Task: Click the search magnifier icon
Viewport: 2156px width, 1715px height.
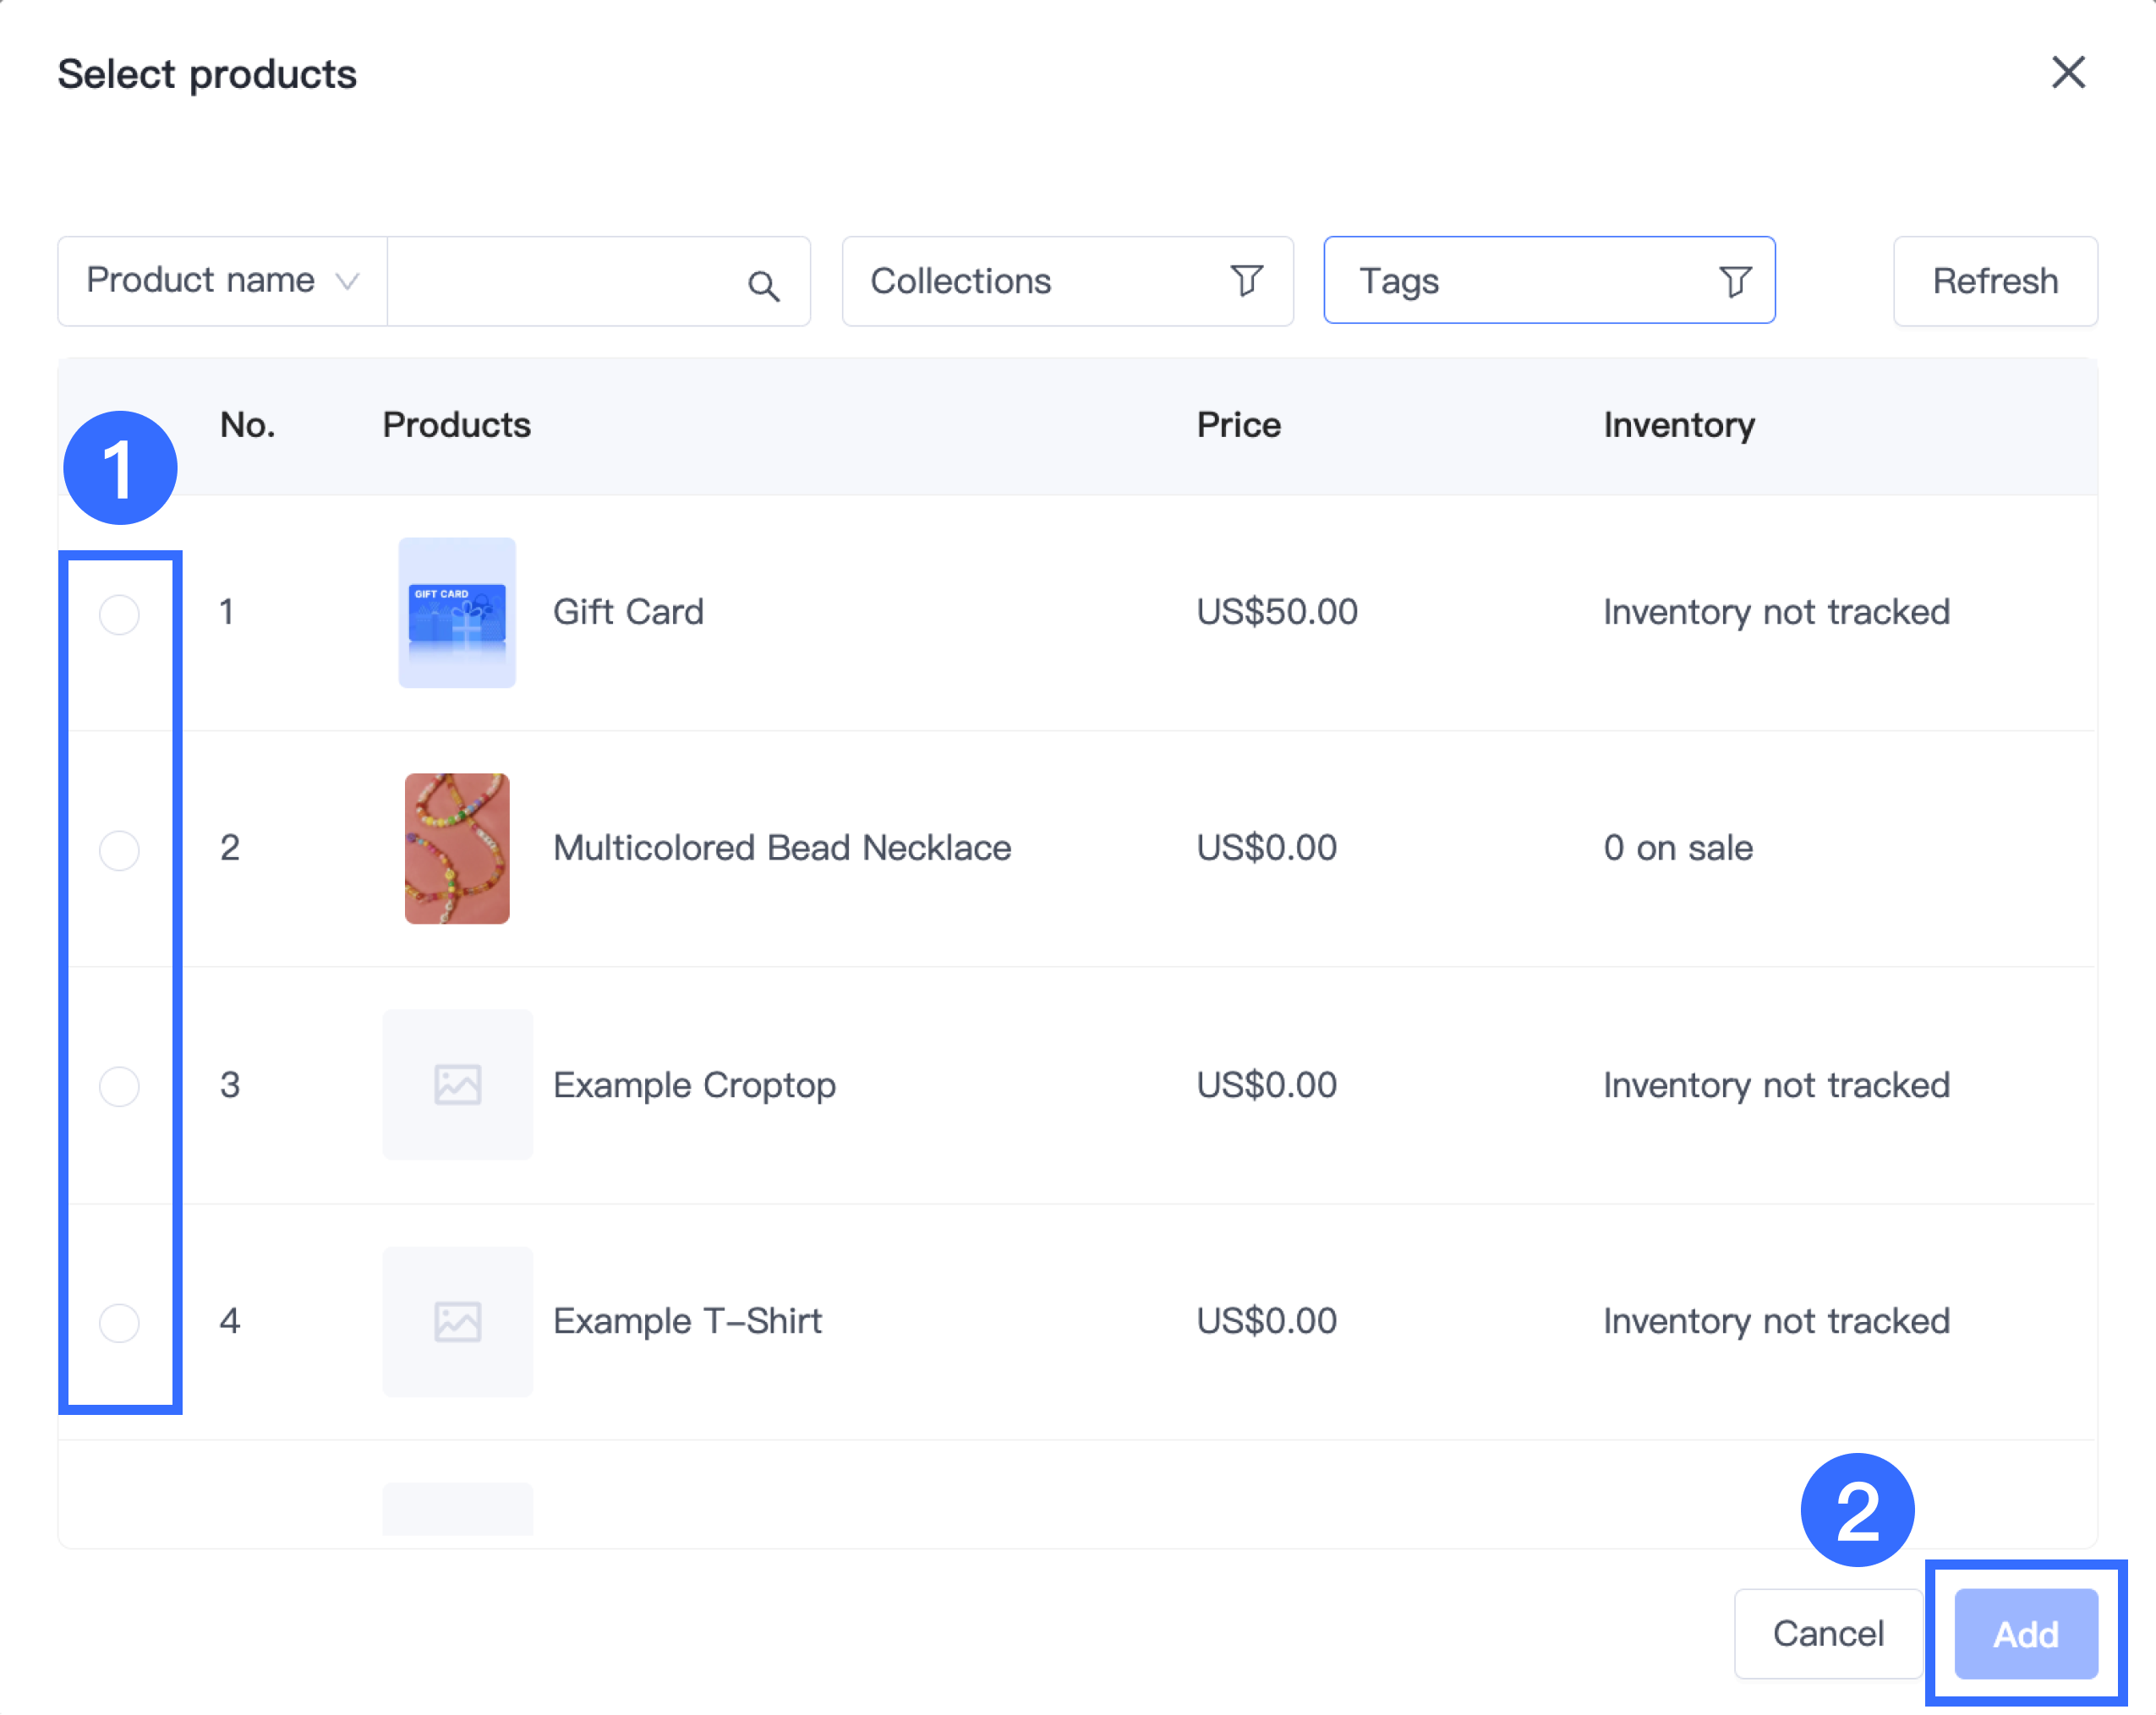Action: tap(763, 286)
